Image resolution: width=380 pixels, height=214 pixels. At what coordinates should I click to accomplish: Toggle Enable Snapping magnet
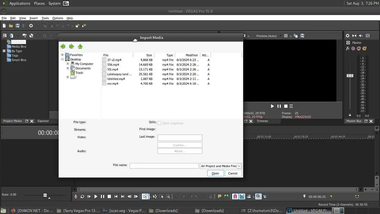pos(235,196)
